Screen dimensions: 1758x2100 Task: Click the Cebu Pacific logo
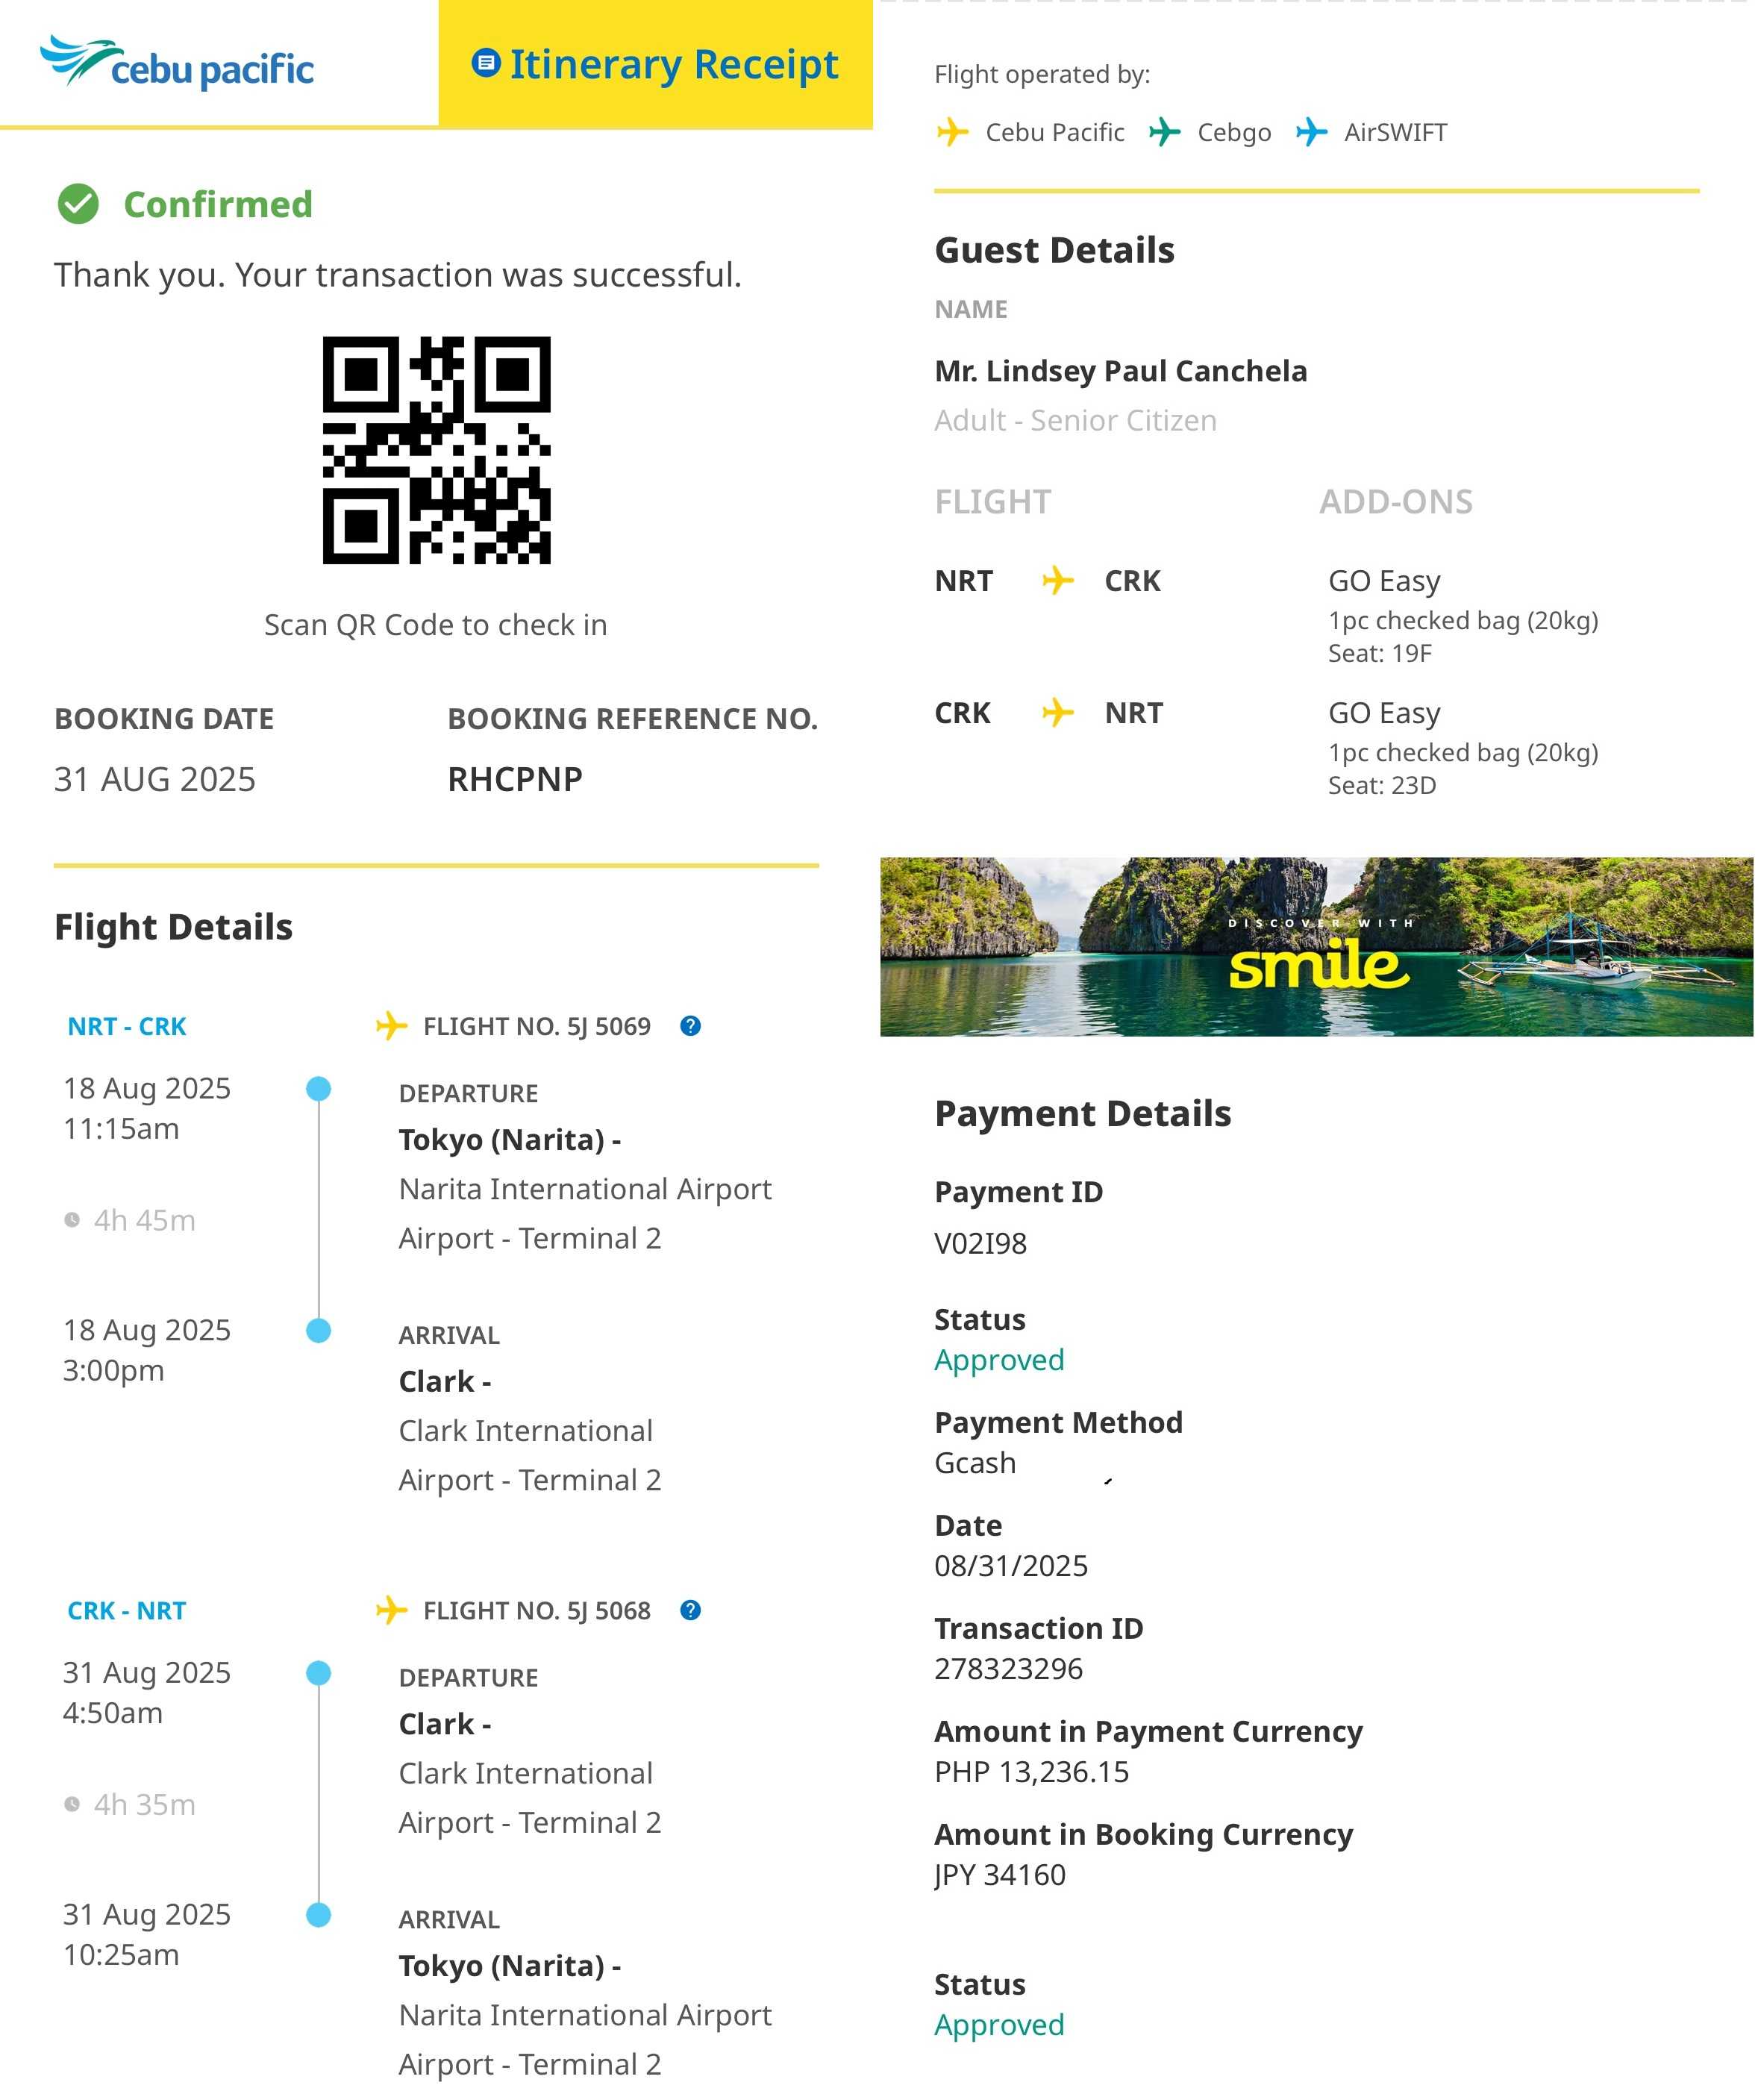click(x=177, y=63)
